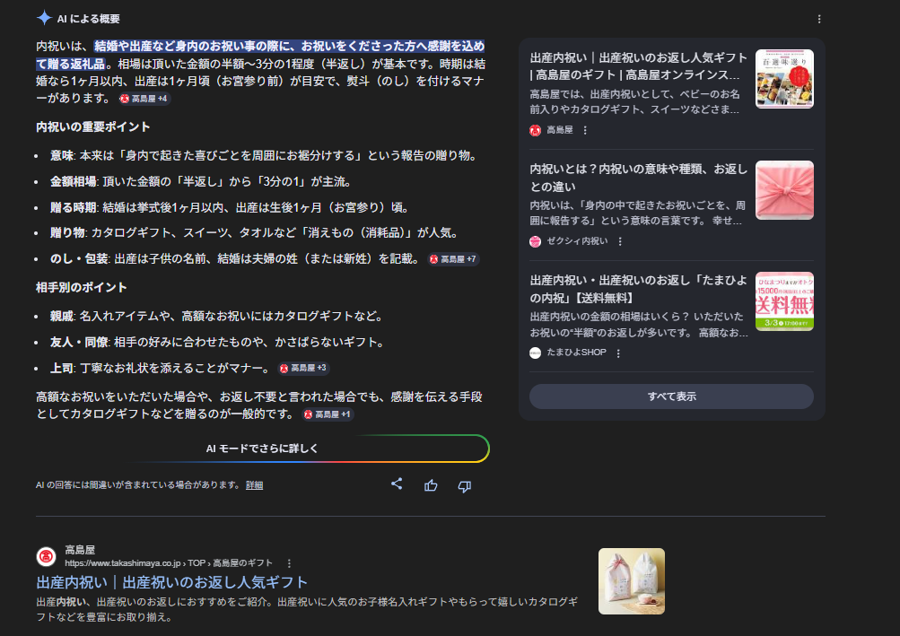Open the three-dot menu next to takashimaya.co.jp URL
This screenshot has width=900, height=636.
pos(289,563)
